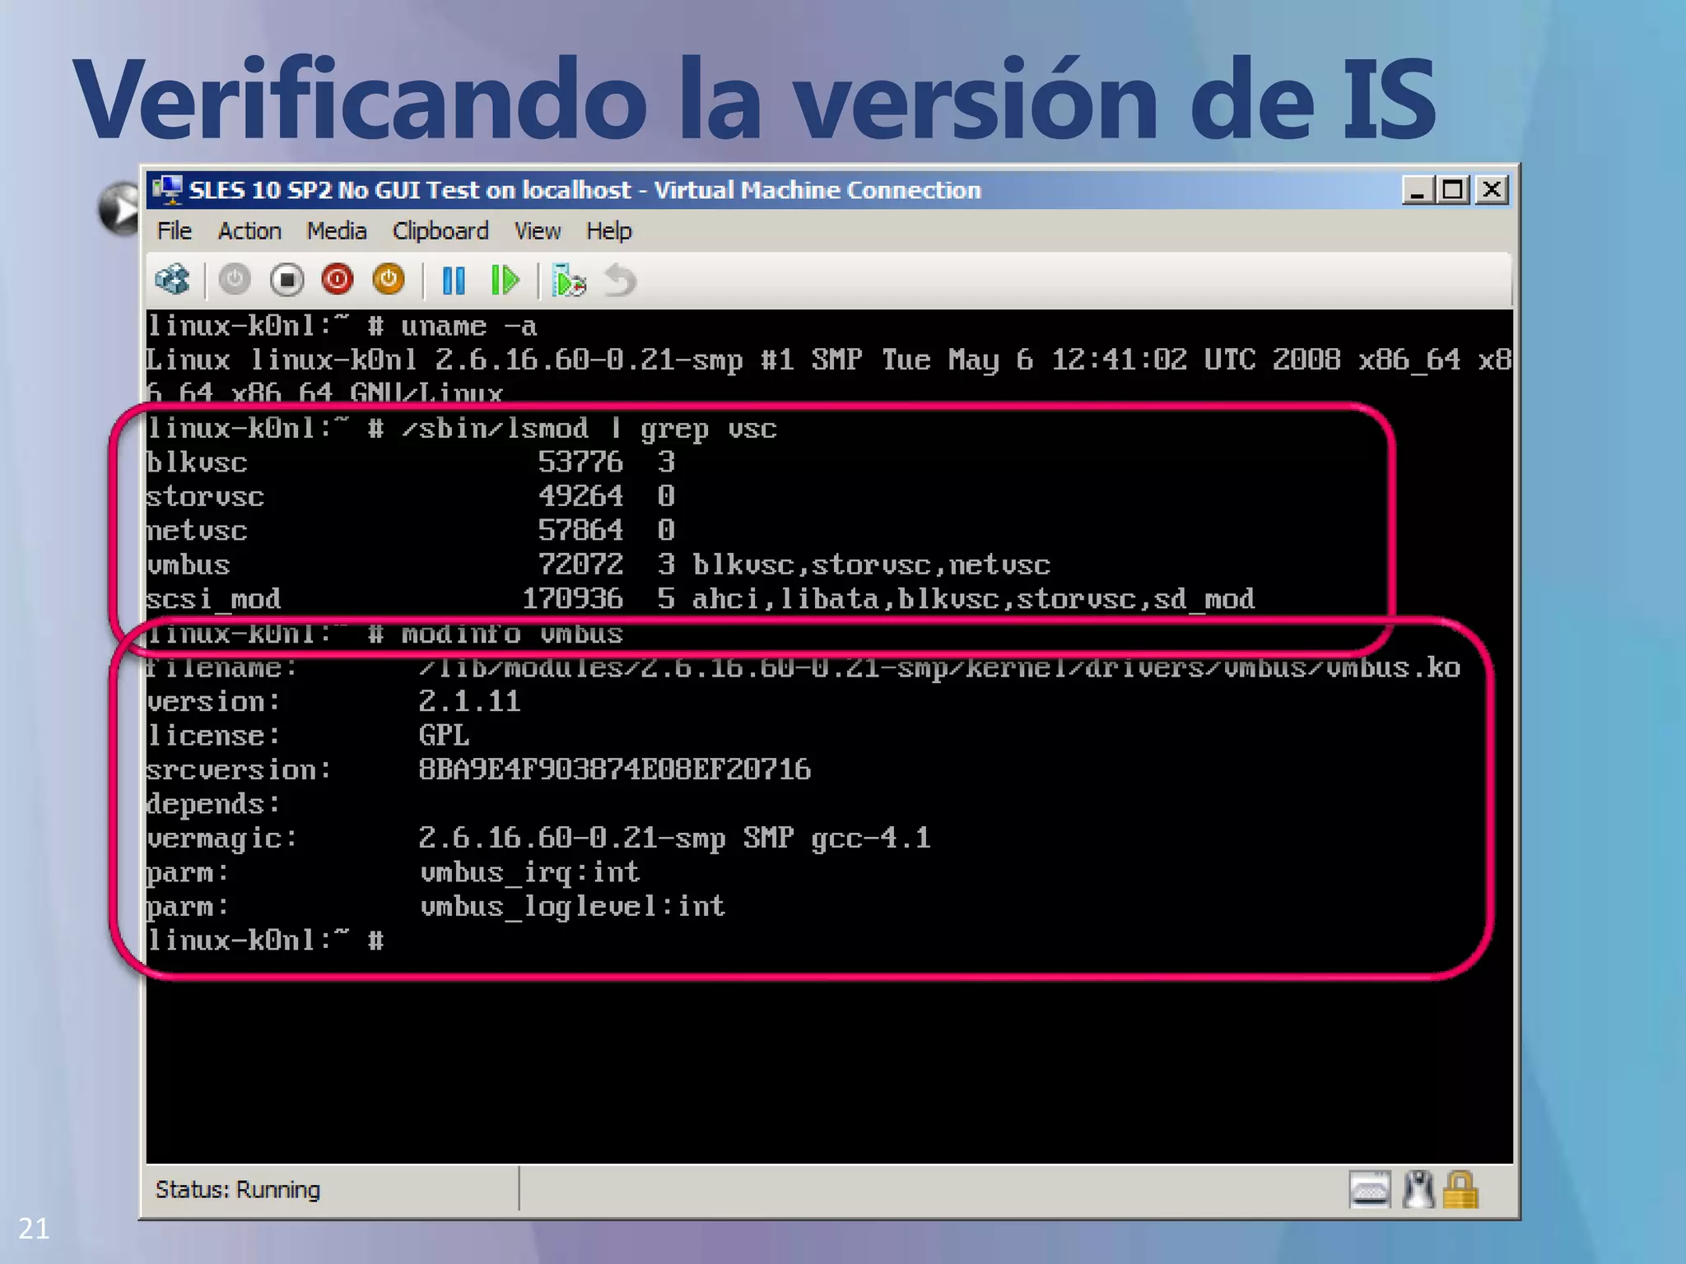Click the orange Save state icon

389,280
